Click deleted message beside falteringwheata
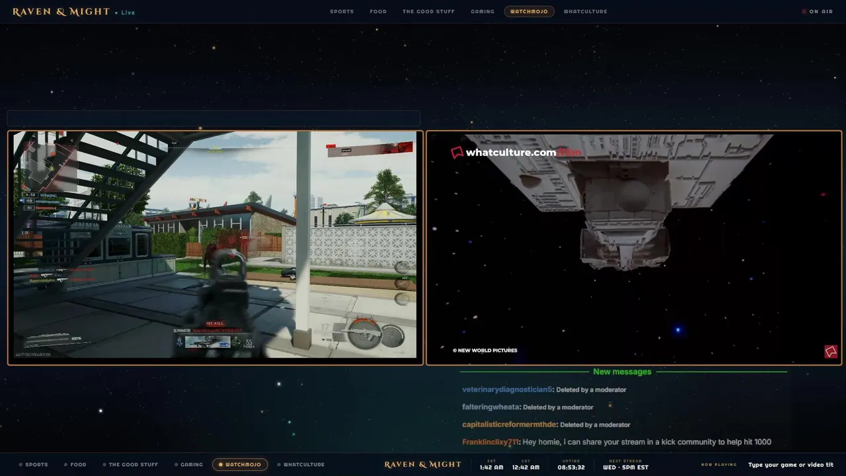The width and height of the screenshot is (846, 476). point(558,407)
